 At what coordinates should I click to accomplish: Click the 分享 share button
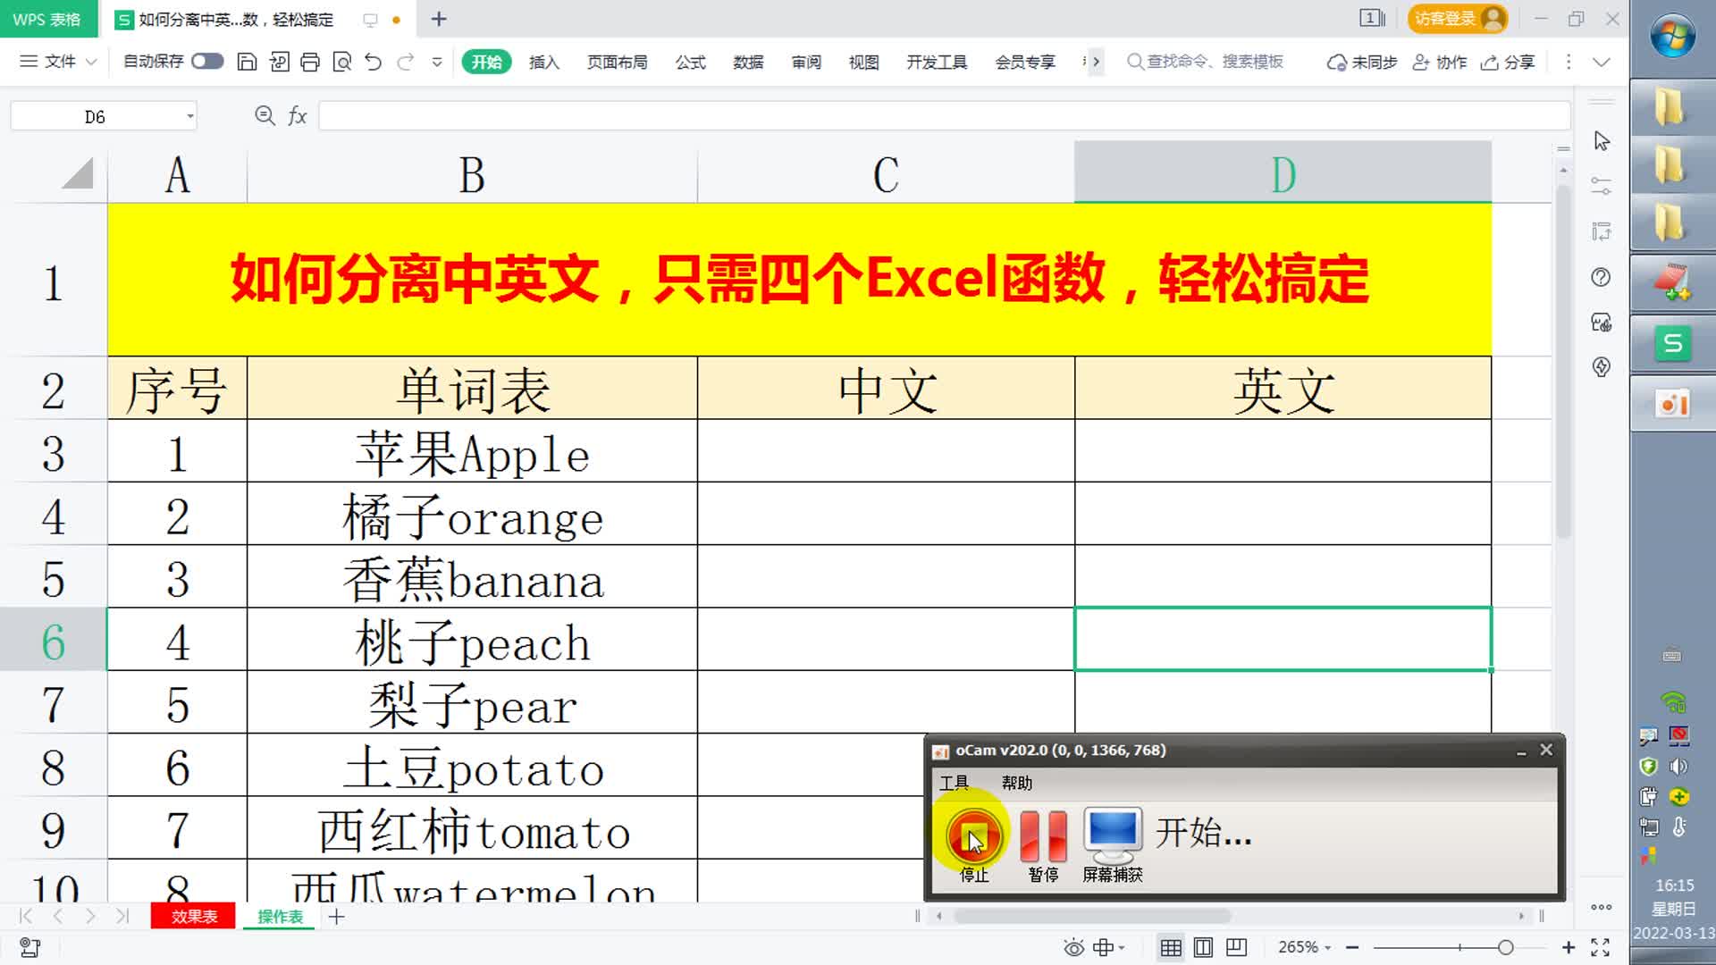click(1507, 62)
